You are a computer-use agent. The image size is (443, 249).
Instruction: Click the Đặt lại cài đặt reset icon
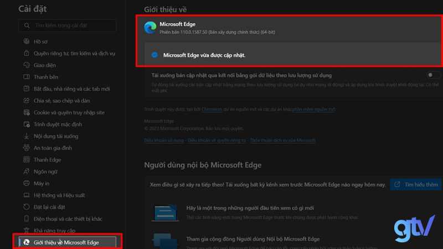(x=26, y=207)
